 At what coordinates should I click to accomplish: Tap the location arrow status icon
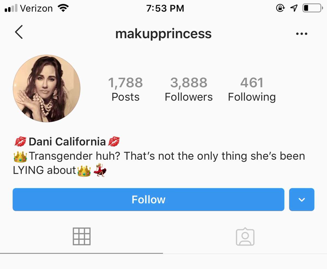294,8
